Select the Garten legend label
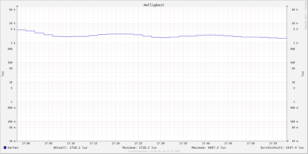The width and height of the screenshot is (308, 154). click(13, 148)
